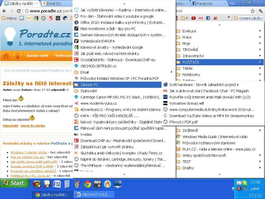Viewport: 265px width, 199px height.
Task: Open the calculator icon in the quick launch
Action: click(x=67, y=184)
